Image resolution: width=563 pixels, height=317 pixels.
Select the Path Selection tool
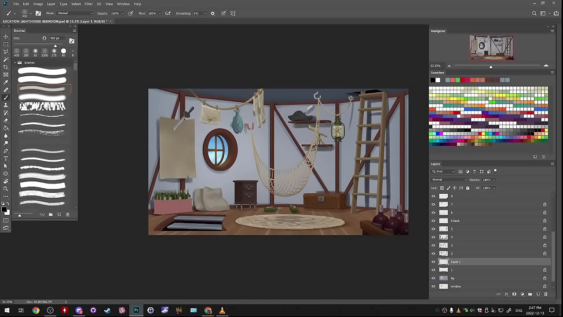click(x=6, y=166)
